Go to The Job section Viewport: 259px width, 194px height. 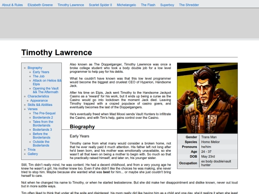click(39, 76)
